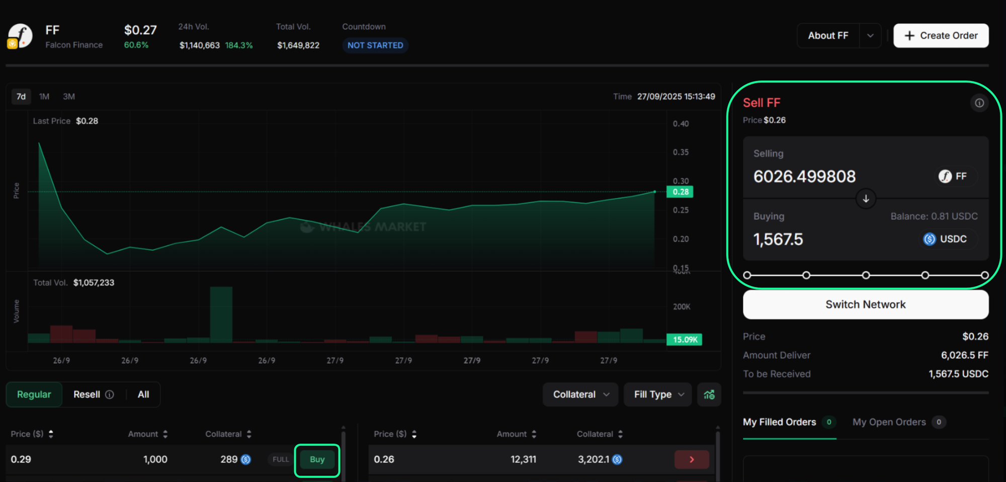Toggle the chart view icon button
Image resolution: width=1006 pixels, height=482 pixels.
point(709,394)
